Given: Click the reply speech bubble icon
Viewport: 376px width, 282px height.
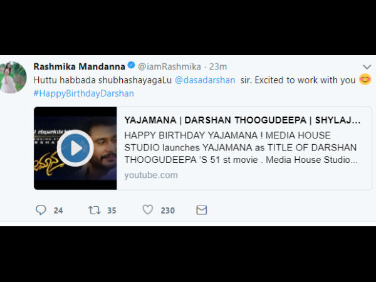Looking at the screenshot, I should coord(41,210).
